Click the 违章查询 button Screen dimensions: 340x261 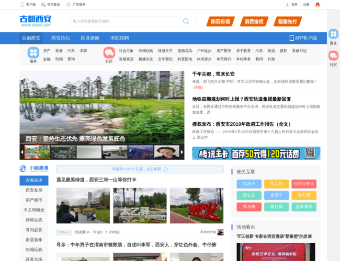click(304, 207)
